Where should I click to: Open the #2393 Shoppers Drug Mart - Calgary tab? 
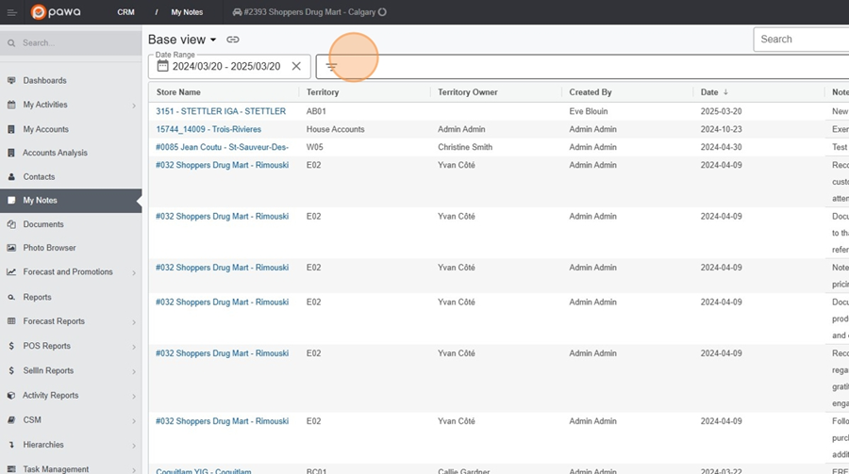309,12
